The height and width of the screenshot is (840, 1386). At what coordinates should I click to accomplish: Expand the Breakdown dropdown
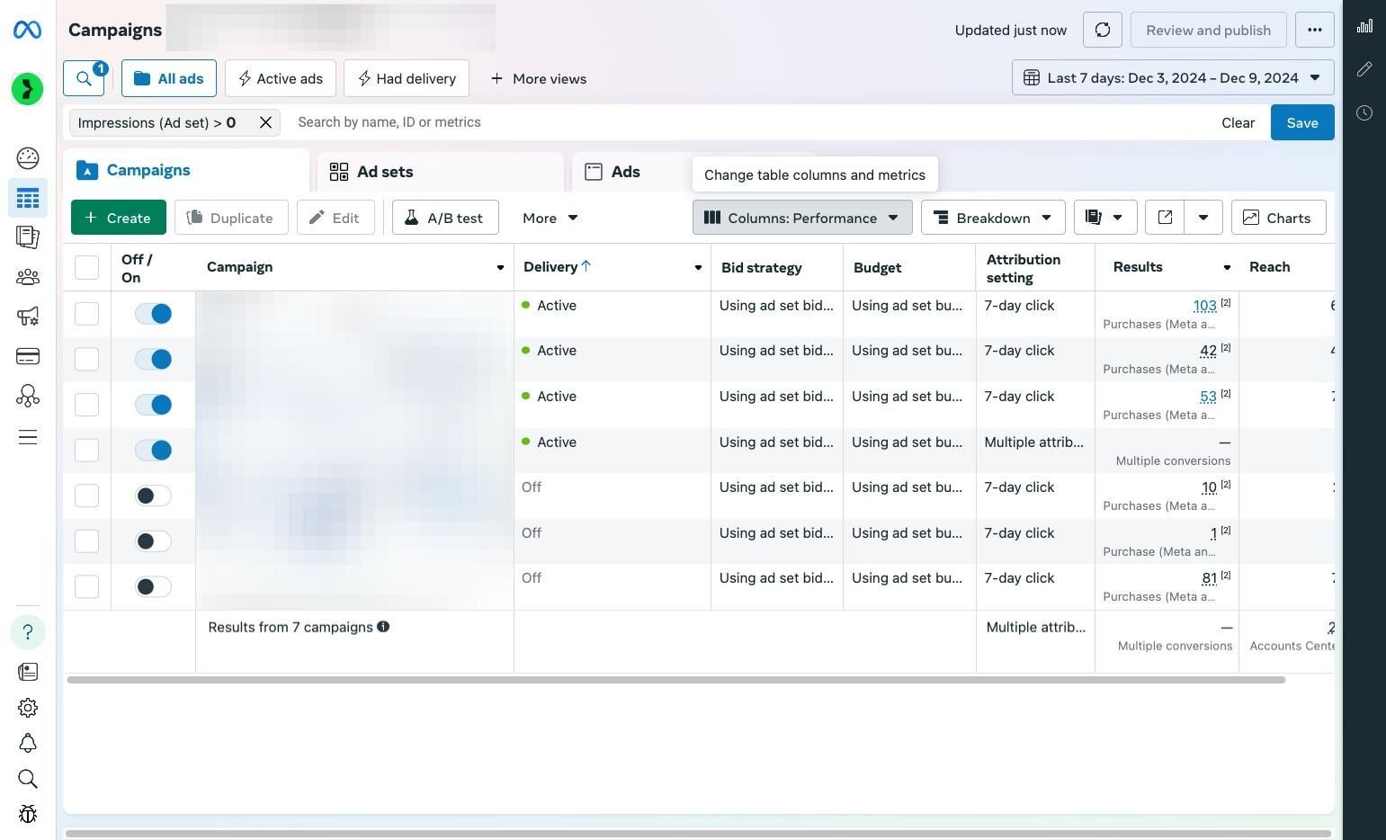click(x=993, y=218)
